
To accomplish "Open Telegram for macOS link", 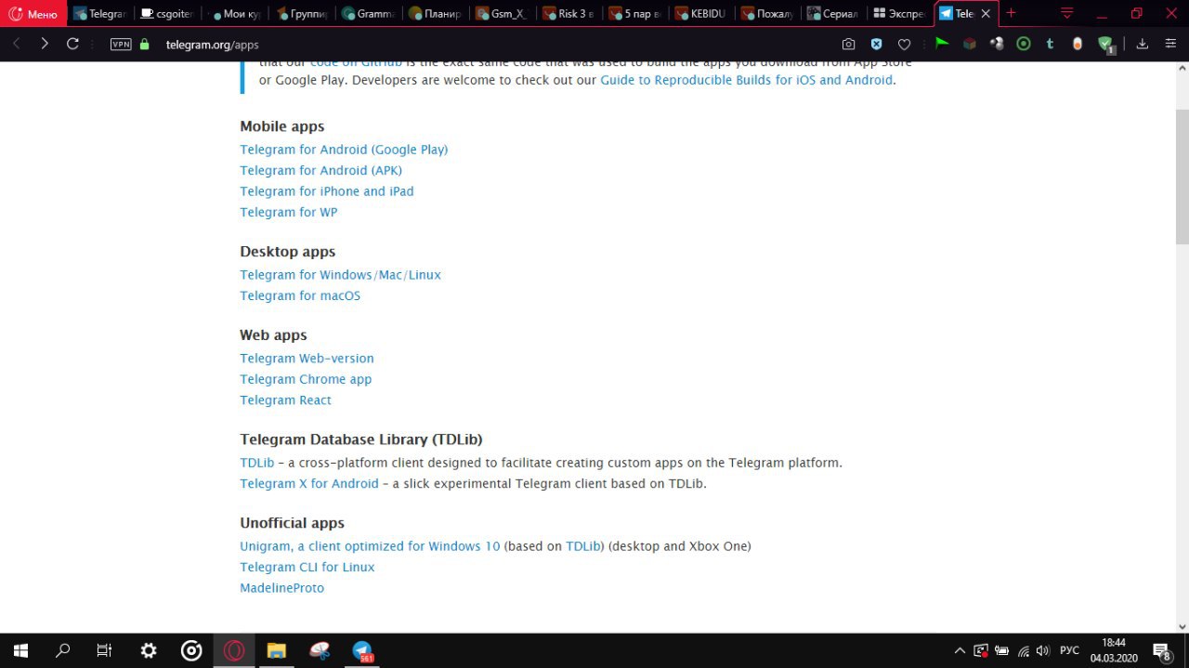I will pos(300,295).
